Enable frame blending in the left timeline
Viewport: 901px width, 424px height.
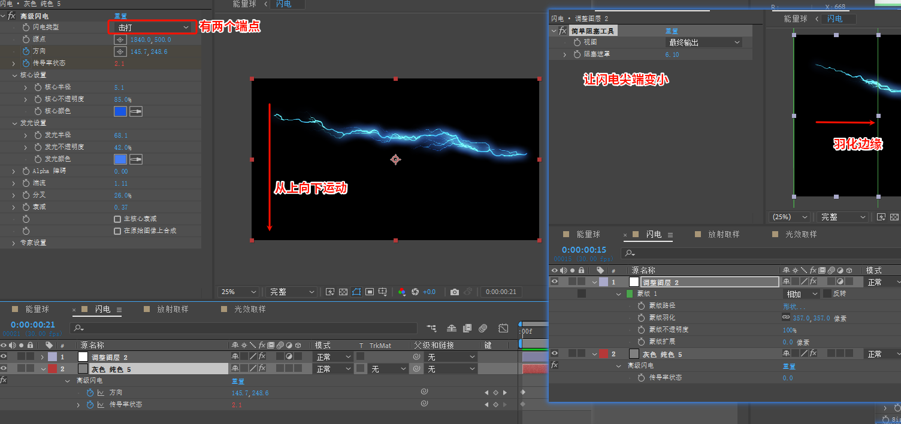467,328
